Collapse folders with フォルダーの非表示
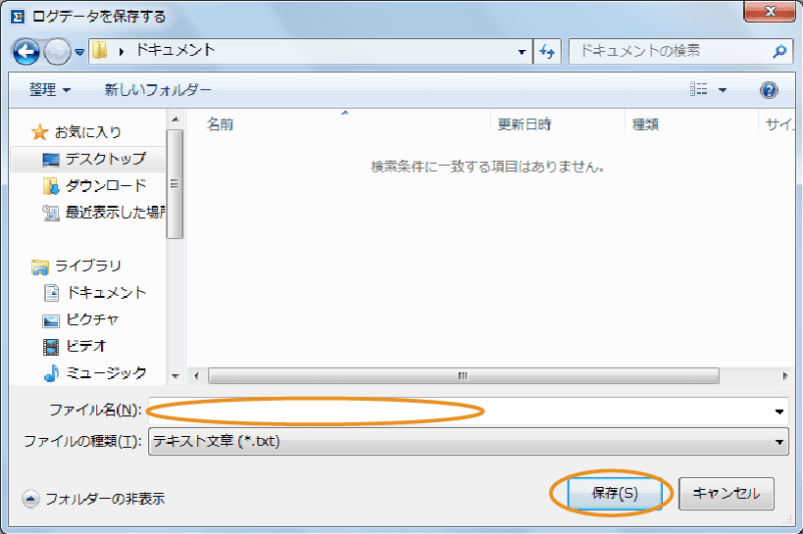 pos(93,498)
